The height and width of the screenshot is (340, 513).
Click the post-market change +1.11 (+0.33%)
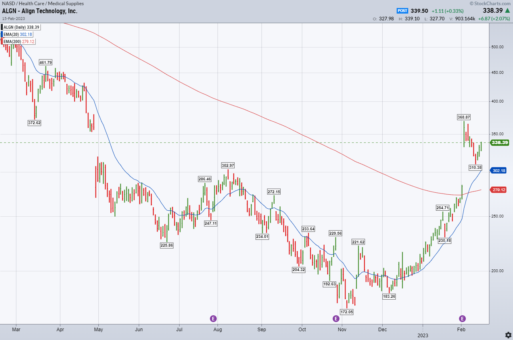(448, 11)
